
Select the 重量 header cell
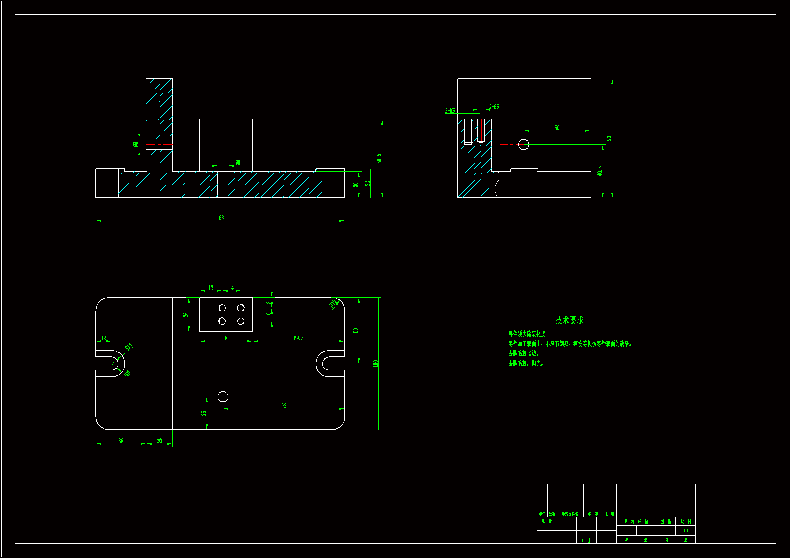coord(666,522)
